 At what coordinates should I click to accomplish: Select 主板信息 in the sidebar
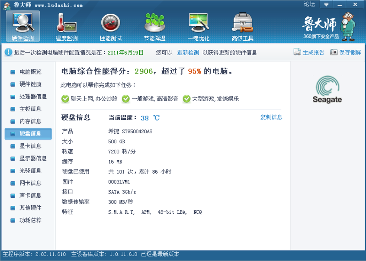tap(28, 109)
